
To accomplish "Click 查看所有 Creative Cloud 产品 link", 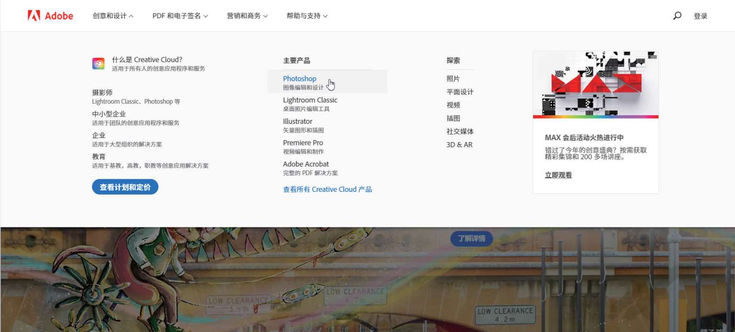I will pos(327,189).
